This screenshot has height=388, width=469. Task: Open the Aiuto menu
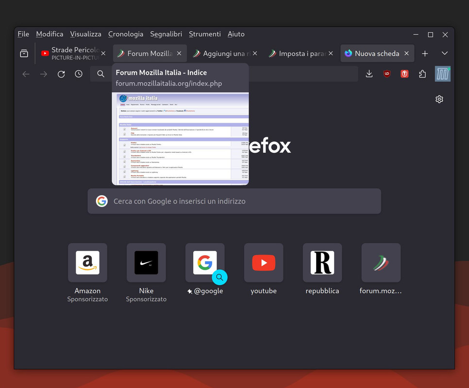click(236, 34)
